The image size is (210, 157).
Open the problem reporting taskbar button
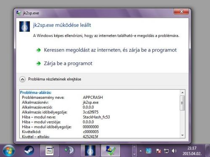click(x=110, y=151)
